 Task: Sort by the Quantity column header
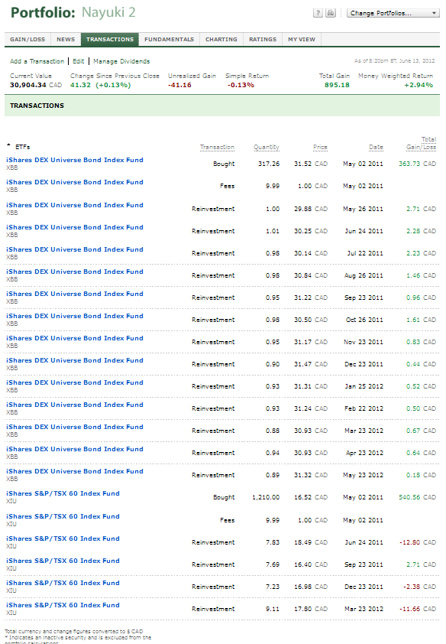point(266,147)
